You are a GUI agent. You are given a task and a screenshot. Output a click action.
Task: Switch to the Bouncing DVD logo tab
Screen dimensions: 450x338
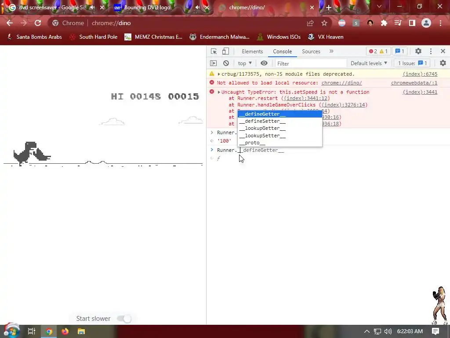pos(147,7)
